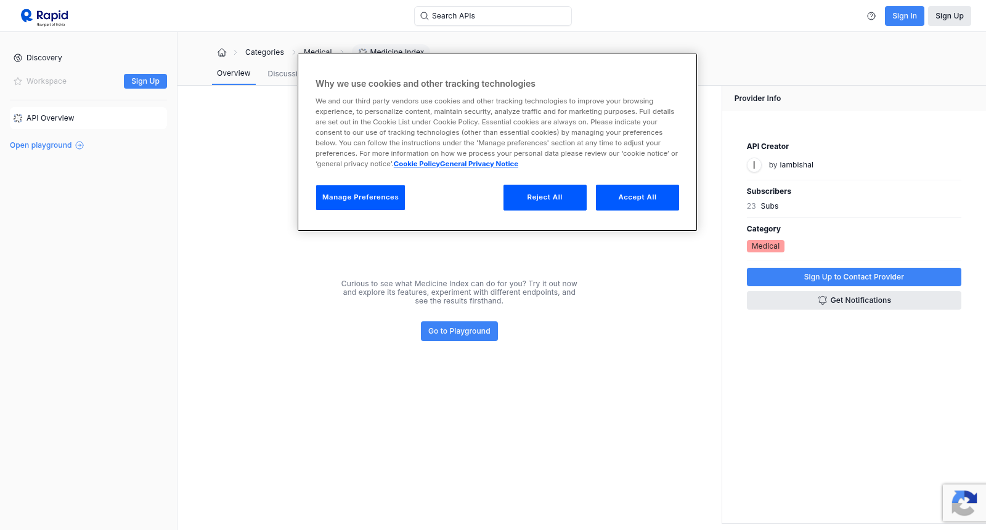Click the '23 Subs' subscriber count
This screenshot has width=986, height=530.
[x=762, y=206]
